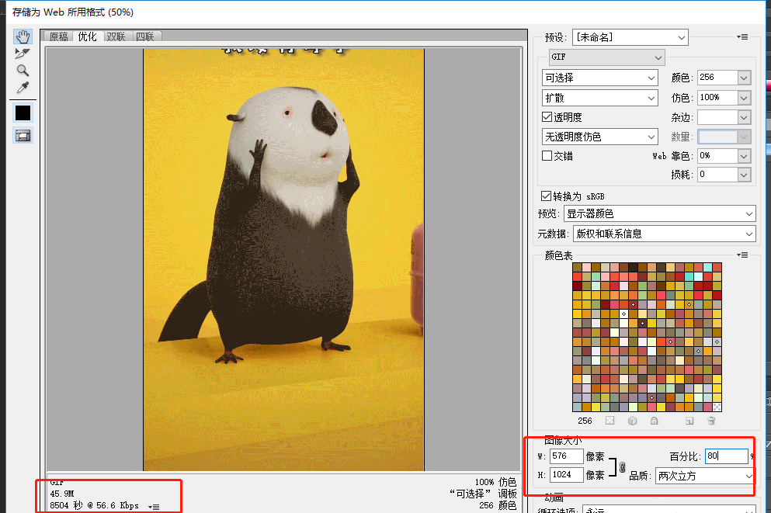This screenshot has width=771, height=513.
Task: Click the 8504 秒 @ 56.6 Kbps text
Action: 95,506
